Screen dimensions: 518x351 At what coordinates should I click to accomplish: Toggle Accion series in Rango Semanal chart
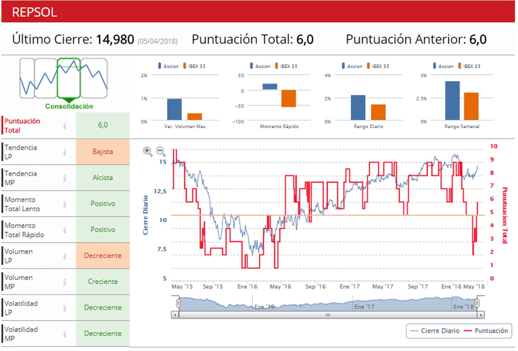click(x=444, y=66)
